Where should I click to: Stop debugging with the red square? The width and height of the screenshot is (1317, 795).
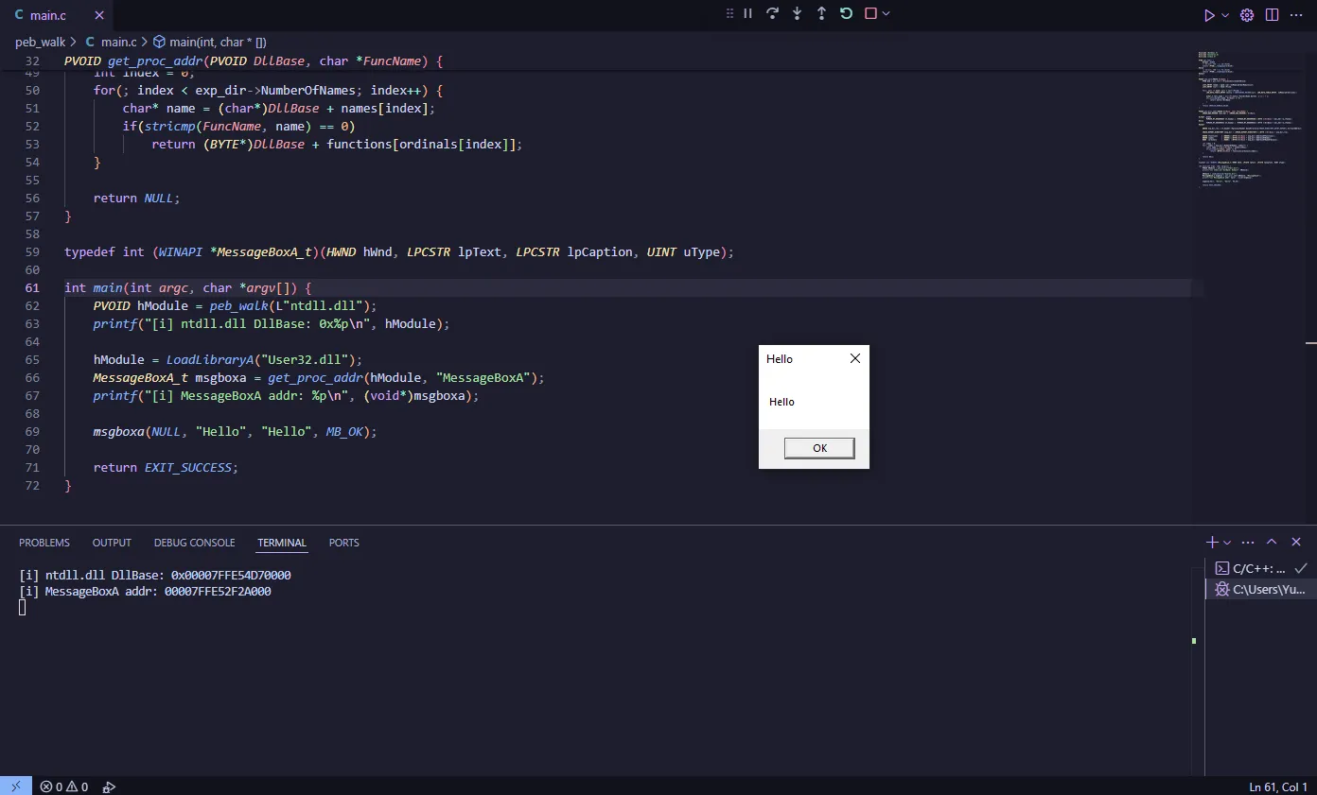click(x=870, y=14)
